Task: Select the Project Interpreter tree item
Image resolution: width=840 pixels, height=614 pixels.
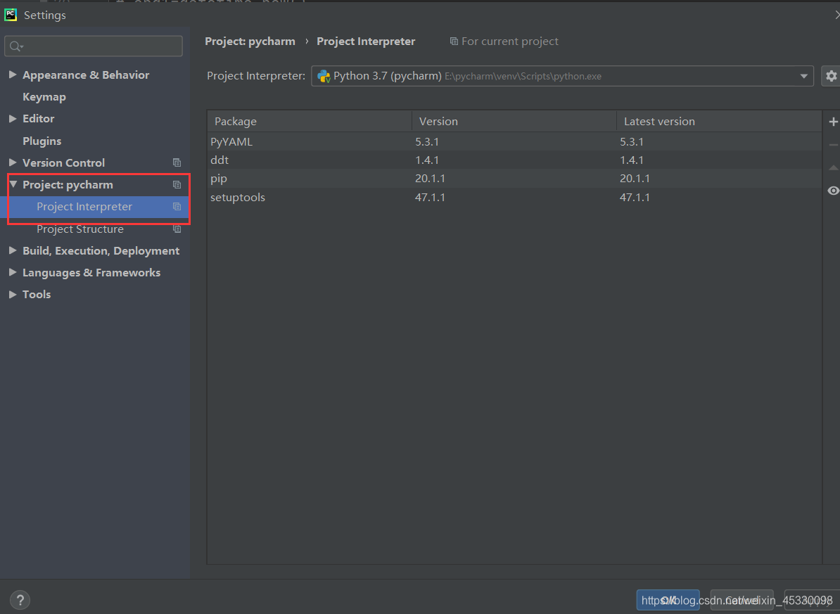Action: pyautogui.click(x=95, y=207)
